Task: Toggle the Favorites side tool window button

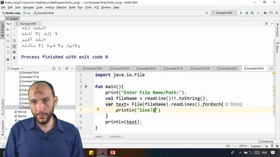Action: tap(2, 128)
